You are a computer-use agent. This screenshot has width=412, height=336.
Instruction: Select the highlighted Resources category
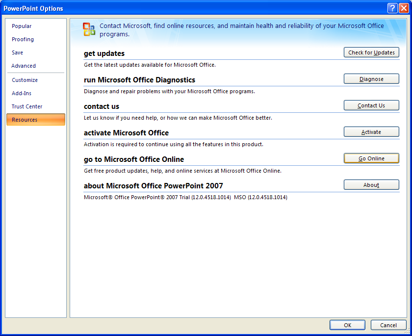coord(36,120)
